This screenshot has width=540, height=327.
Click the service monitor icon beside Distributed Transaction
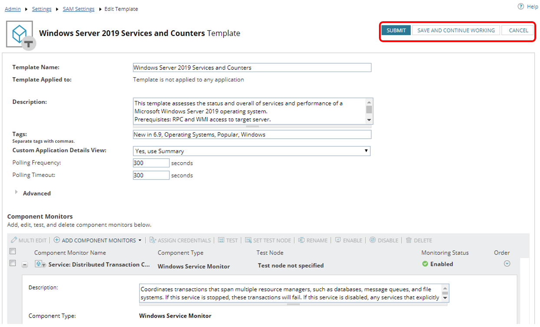(41, 264)
